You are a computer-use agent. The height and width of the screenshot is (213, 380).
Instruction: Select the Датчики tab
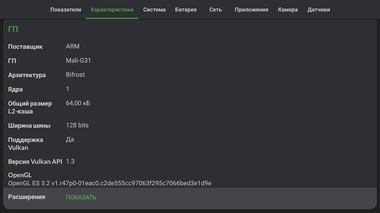point(318,10)
